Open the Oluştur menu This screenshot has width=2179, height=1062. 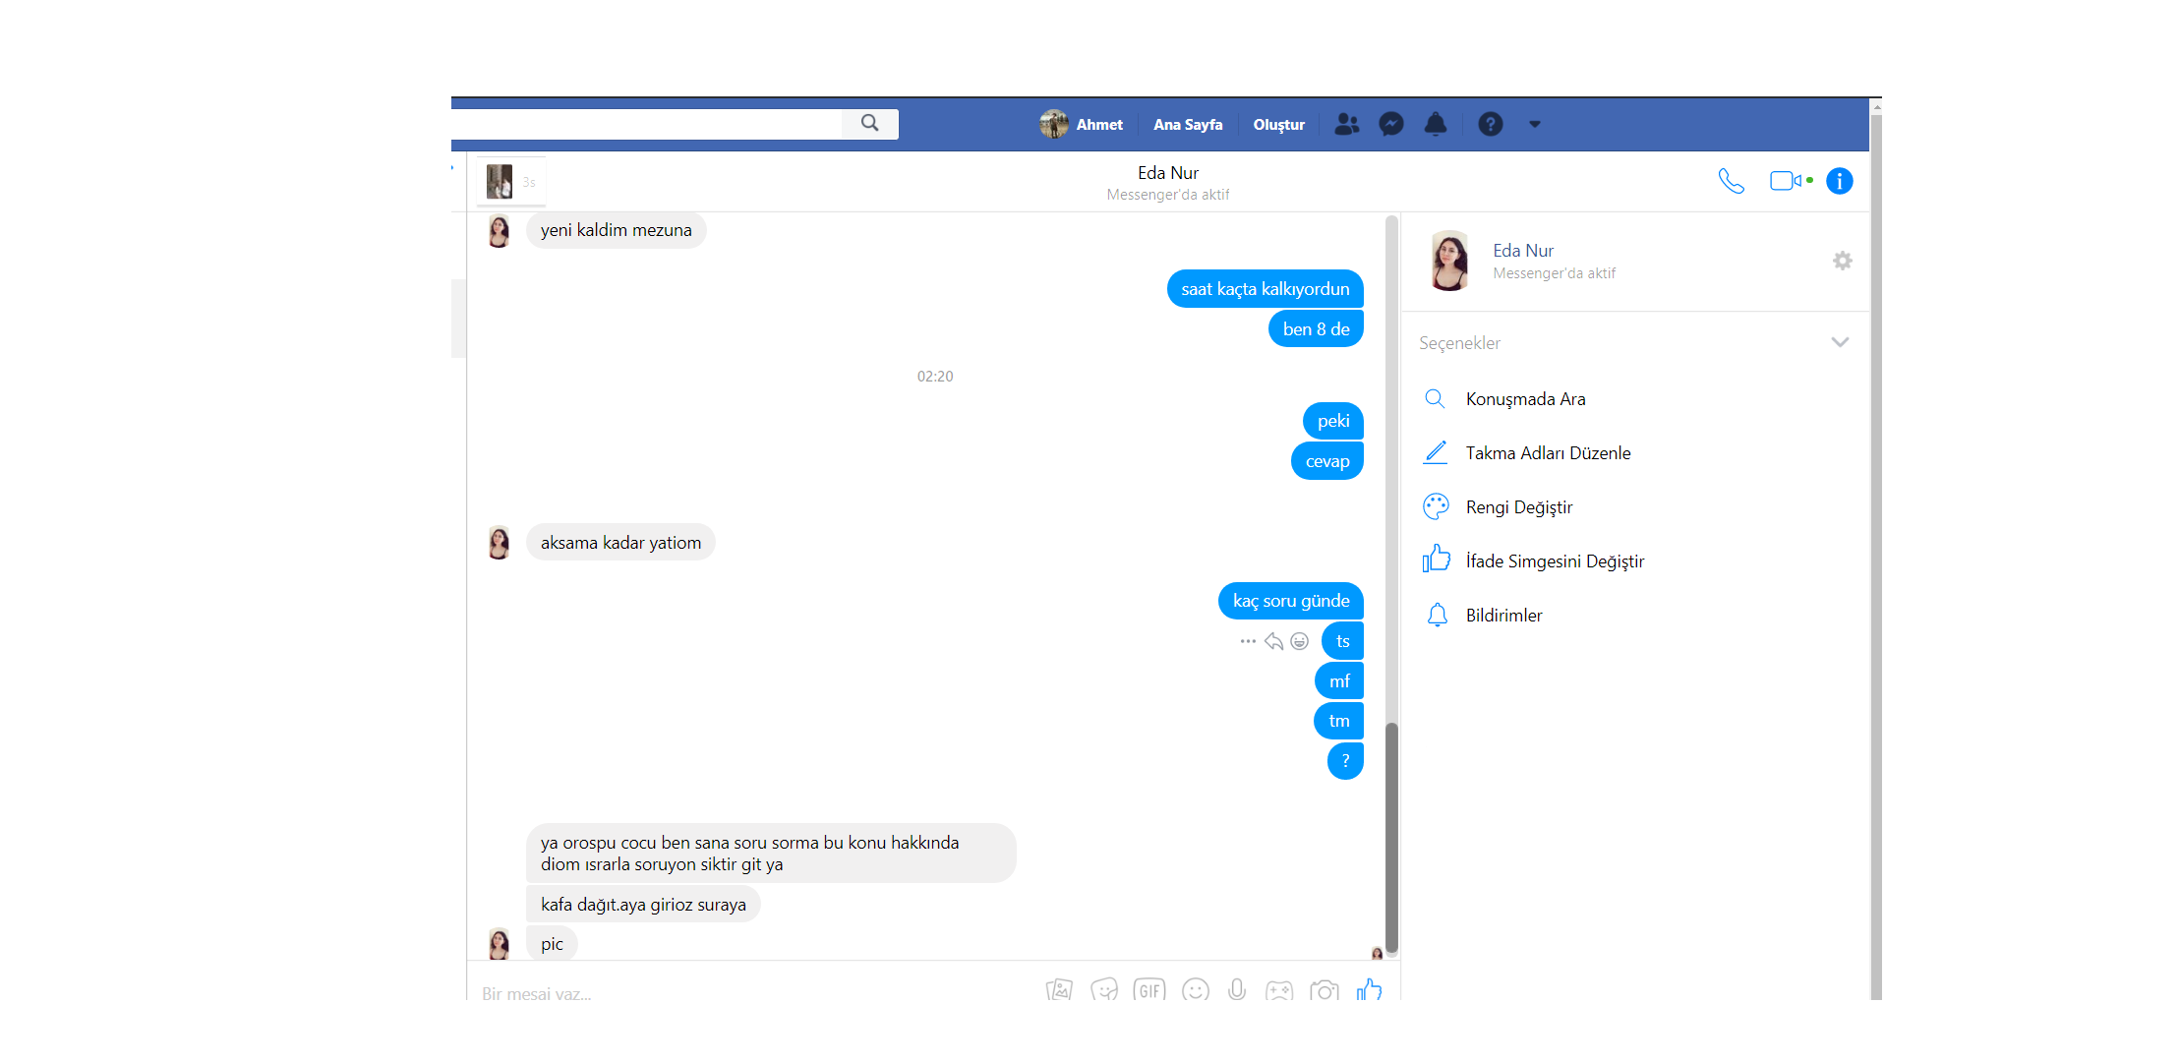[x=1278, y=125]
